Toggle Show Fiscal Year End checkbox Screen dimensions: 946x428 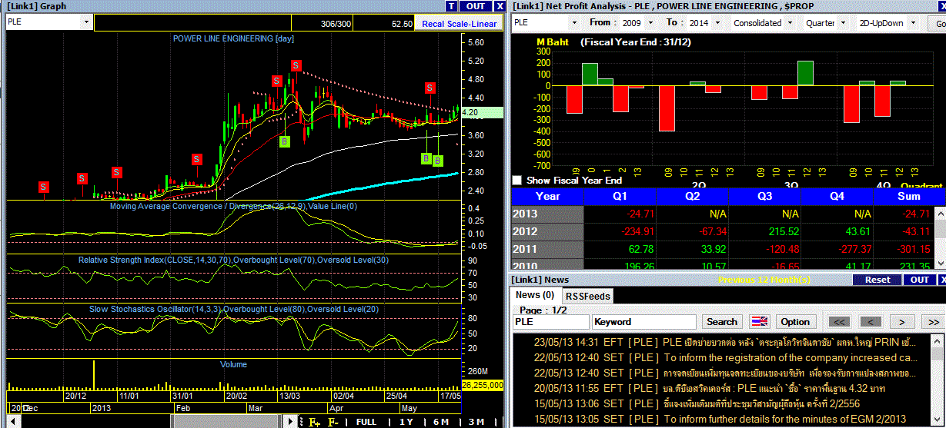coord(517,181)
